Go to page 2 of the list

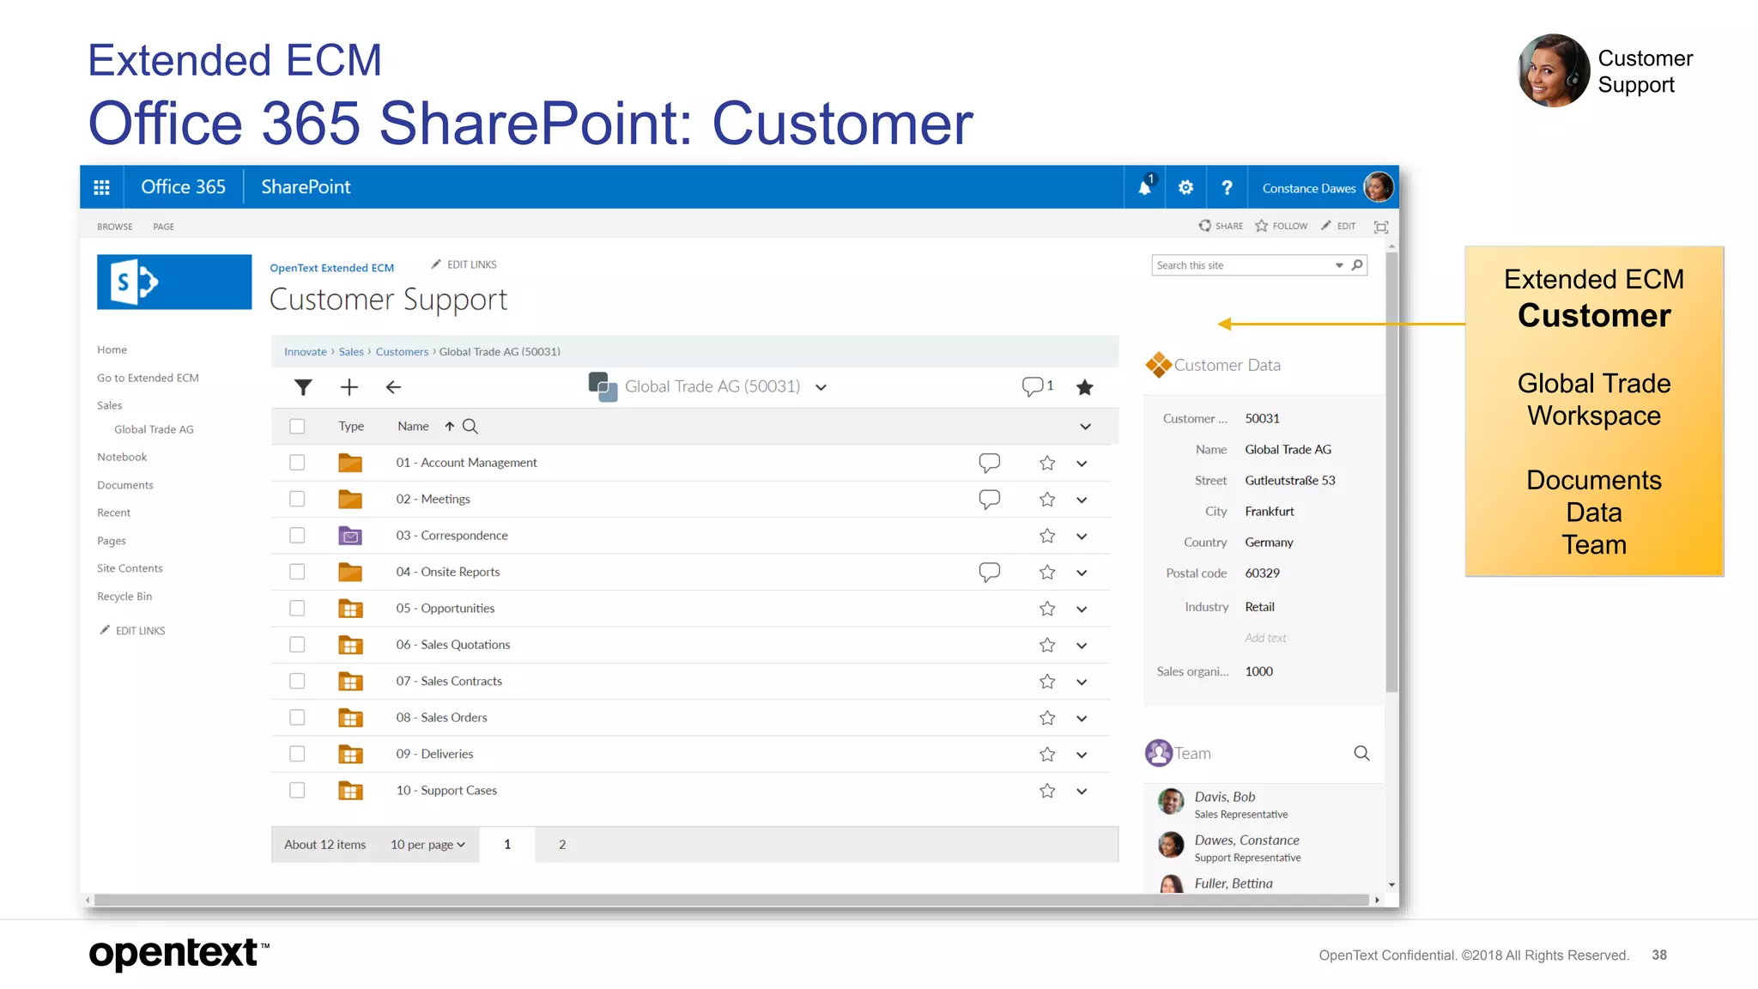point(562,845)
